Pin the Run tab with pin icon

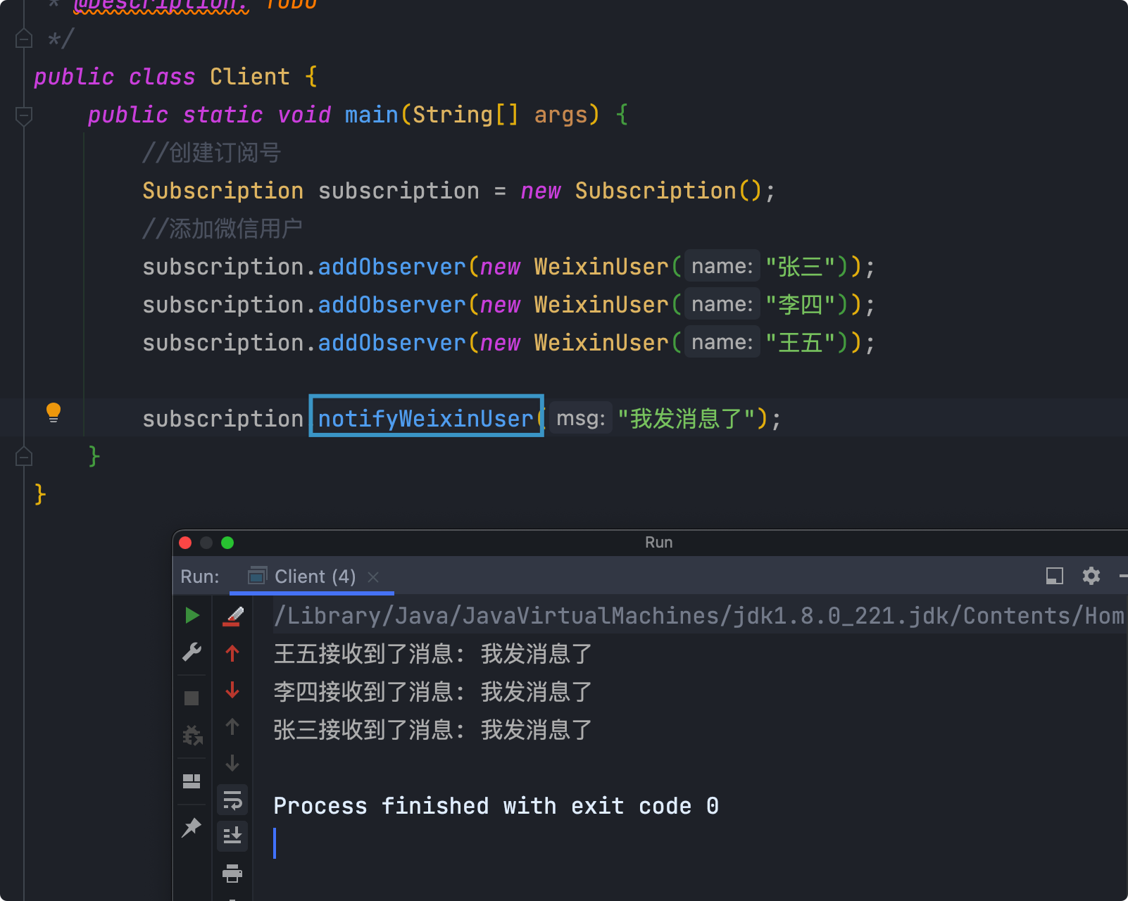(x=192, y=827)
